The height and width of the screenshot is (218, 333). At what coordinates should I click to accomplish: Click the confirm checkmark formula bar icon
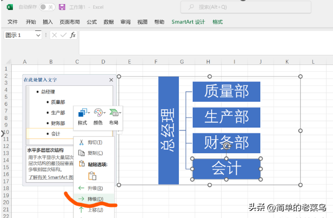(x=63, y=35)
